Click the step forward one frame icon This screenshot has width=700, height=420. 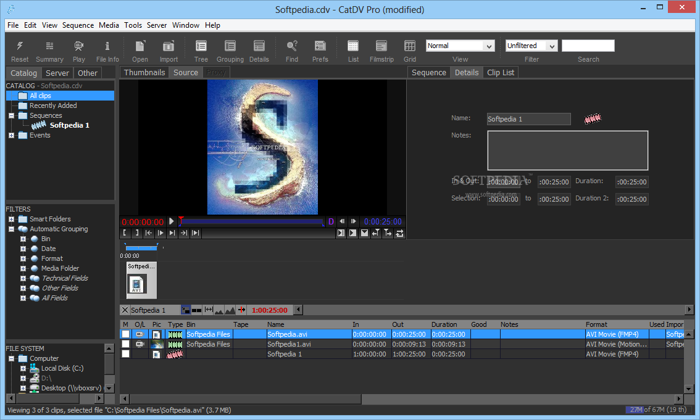pyautogui.click(x=353, y=221)
